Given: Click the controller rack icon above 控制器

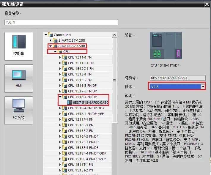Looking at the screenshot, I should [19, 42].
